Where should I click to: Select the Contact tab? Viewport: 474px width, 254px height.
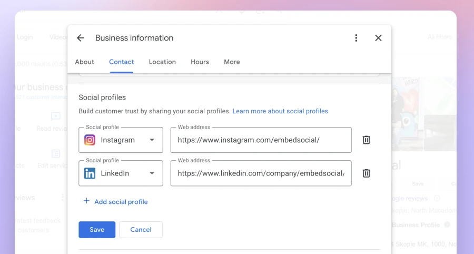point(121,62)
